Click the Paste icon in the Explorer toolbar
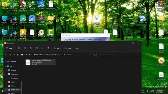Screen dimensions: 168x94 coord(31,48)
